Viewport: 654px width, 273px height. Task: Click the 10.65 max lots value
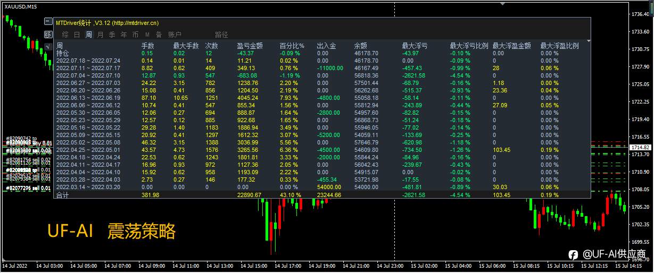tap(180, 98)
